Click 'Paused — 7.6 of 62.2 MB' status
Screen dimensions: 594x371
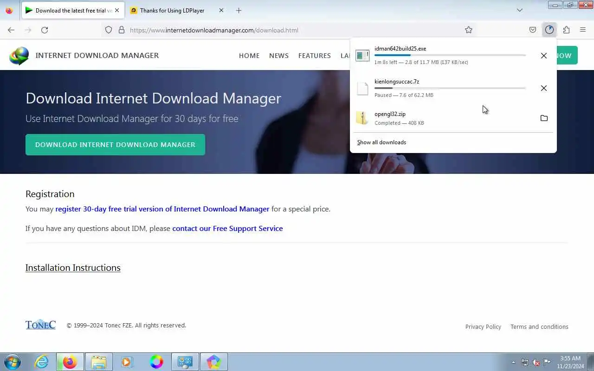(404, 95)
